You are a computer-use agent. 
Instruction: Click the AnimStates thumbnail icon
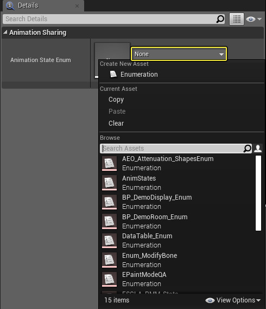click(109, 183)
